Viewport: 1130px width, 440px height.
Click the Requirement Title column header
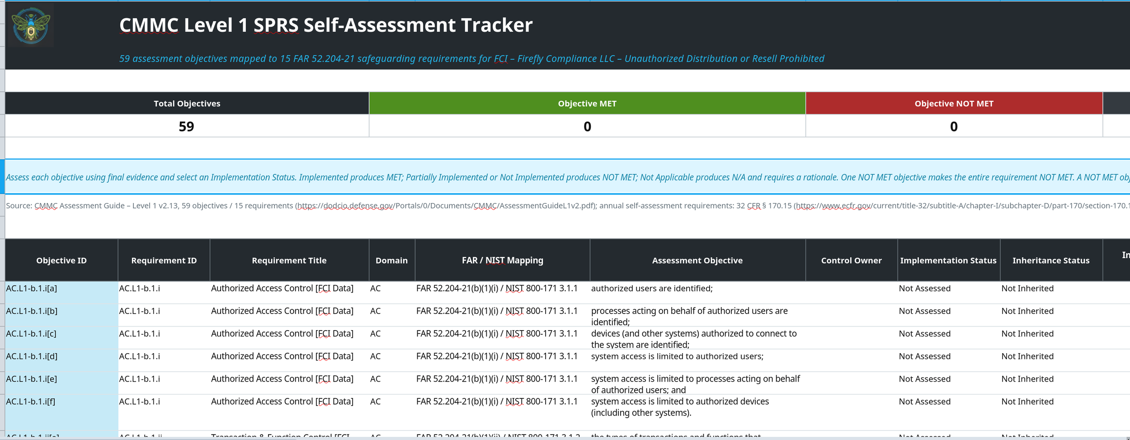click(289, 260)
